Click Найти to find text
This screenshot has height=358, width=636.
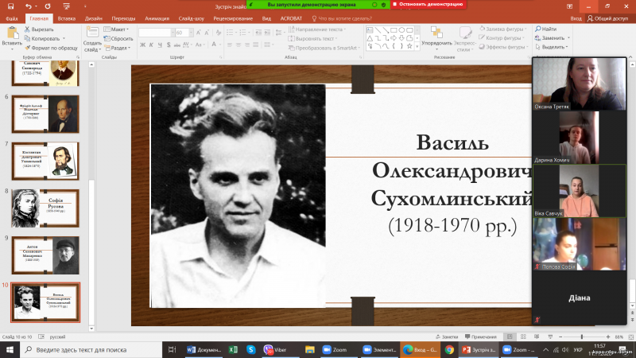(545, 29)
